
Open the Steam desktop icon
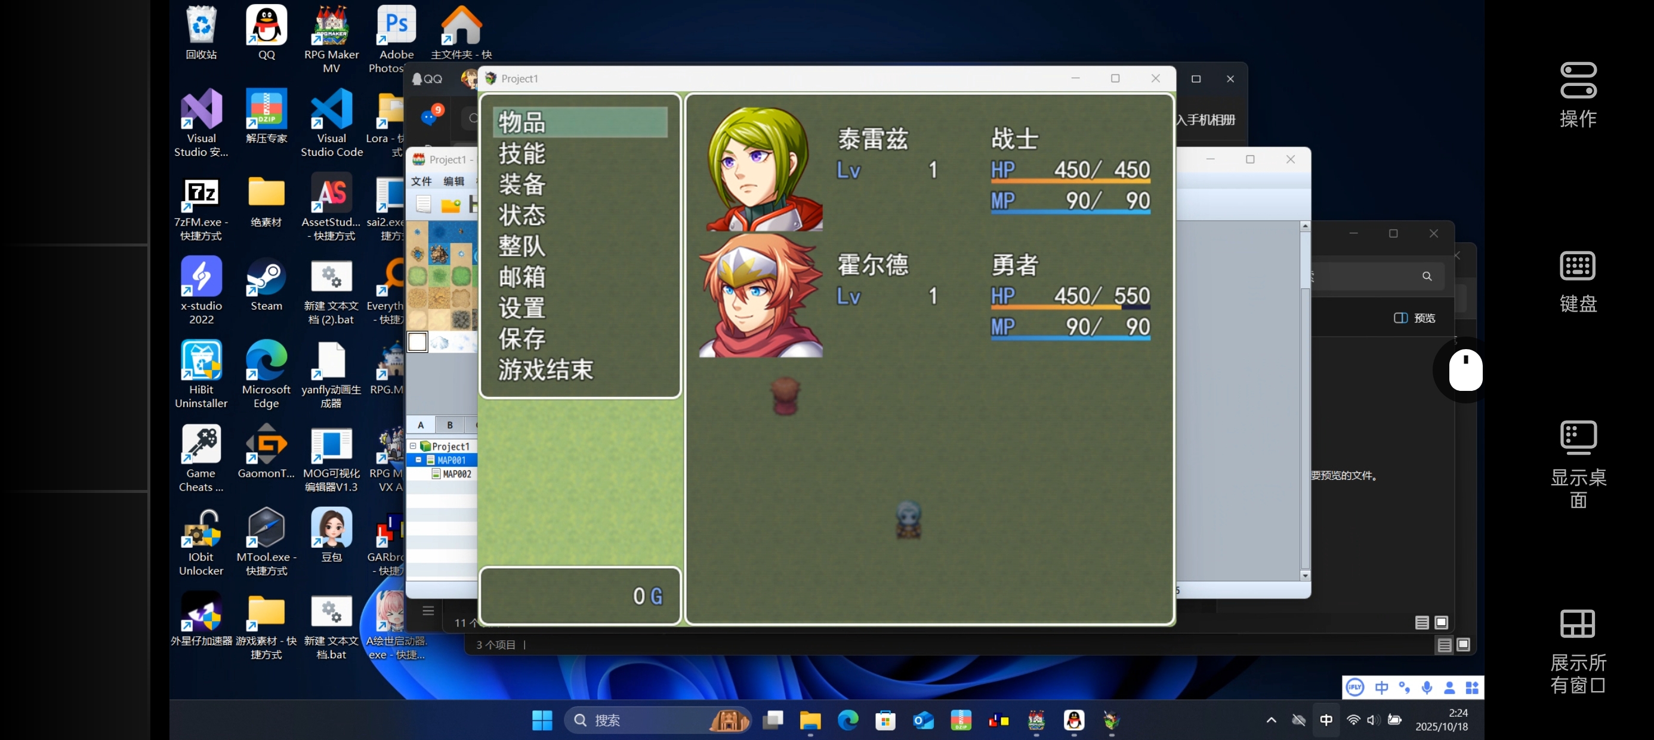(267, 284)
